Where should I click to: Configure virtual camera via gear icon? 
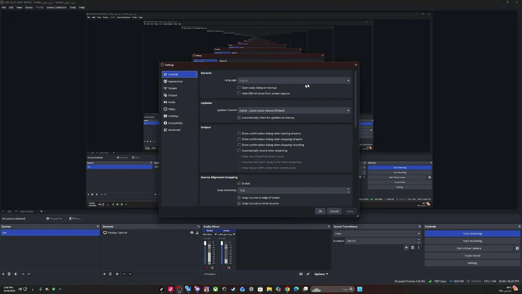click(517, 248)
